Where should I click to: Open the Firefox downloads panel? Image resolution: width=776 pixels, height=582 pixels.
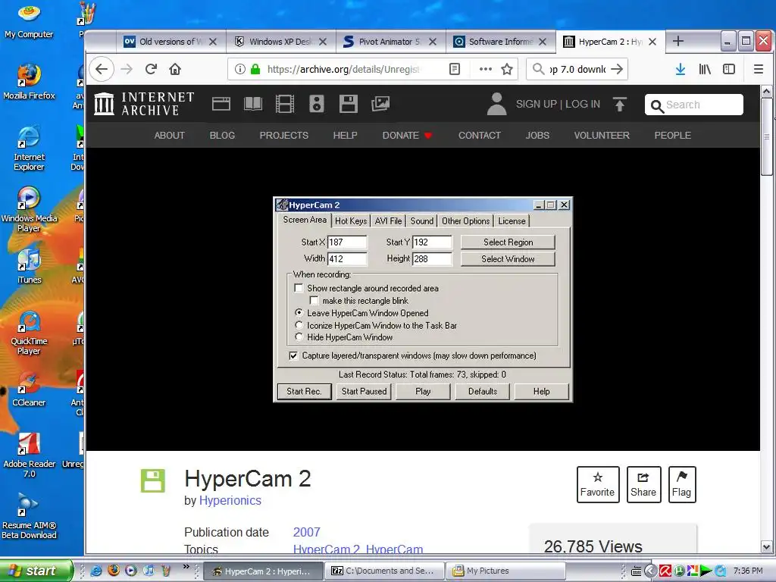click(681, 69)
